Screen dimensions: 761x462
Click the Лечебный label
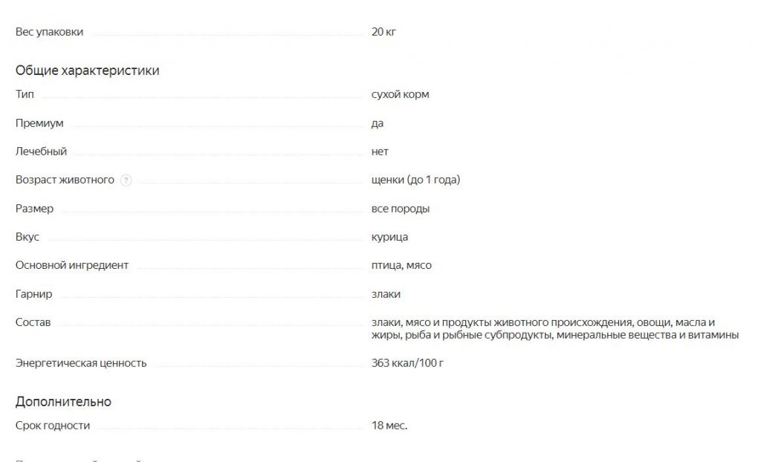coord(41,152)
